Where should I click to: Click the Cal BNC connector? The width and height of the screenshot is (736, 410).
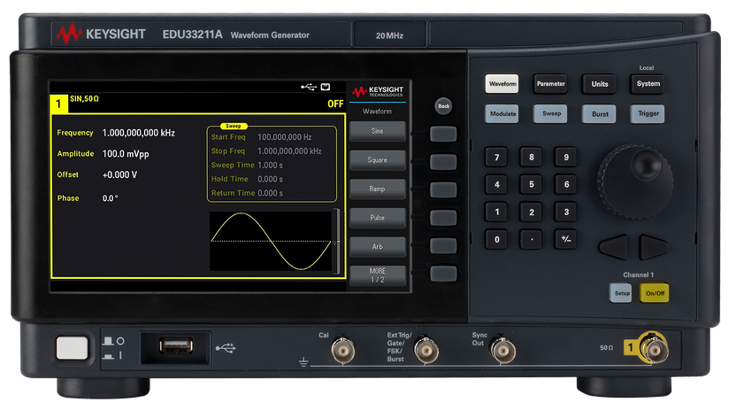coord(343,351)
